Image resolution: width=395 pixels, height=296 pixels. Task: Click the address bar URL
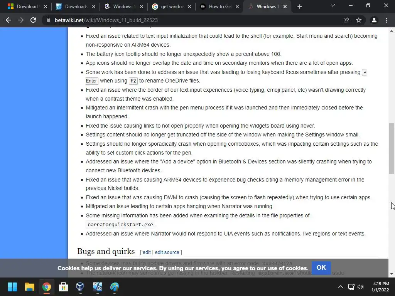(x=106, y=20)
